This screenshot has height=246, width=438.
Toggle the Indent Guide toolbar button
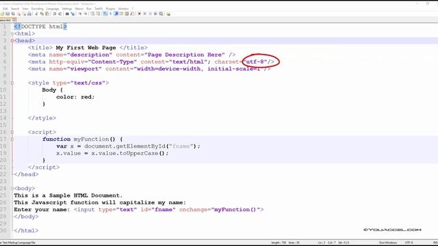click(116, 14)
